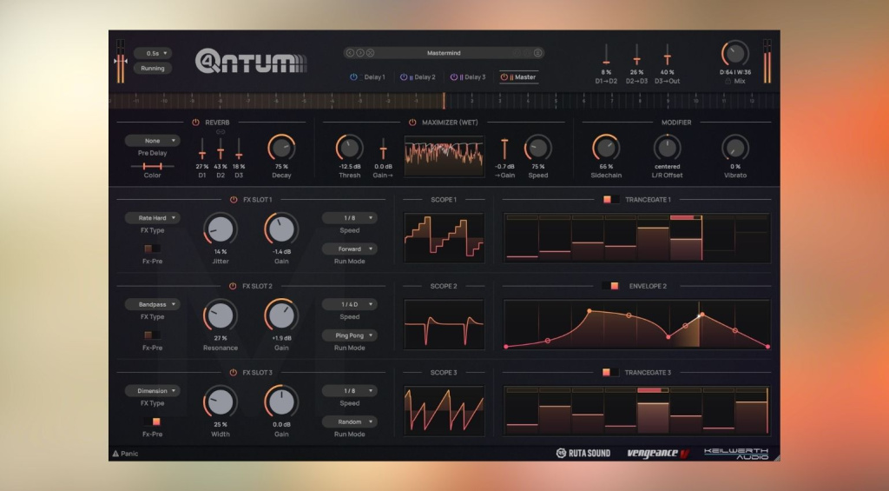Click the Vengeance logo
The width and height of the screenshot is (889, 491).
[x=658, y=453]
